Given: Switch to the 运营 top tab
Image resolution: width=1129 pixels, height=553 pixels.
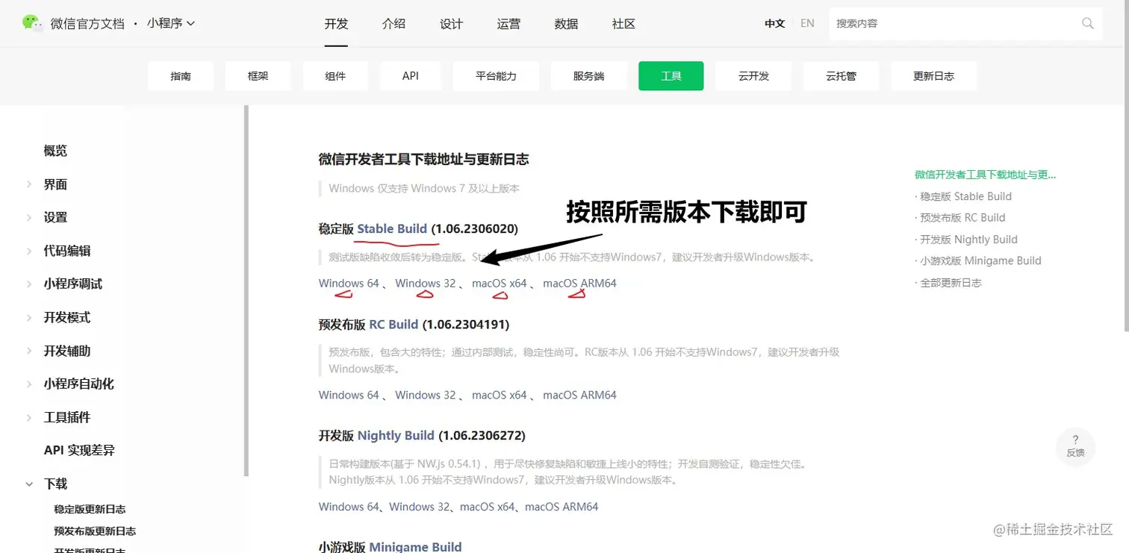Looking at the screenshot, I should pos(508,23).
